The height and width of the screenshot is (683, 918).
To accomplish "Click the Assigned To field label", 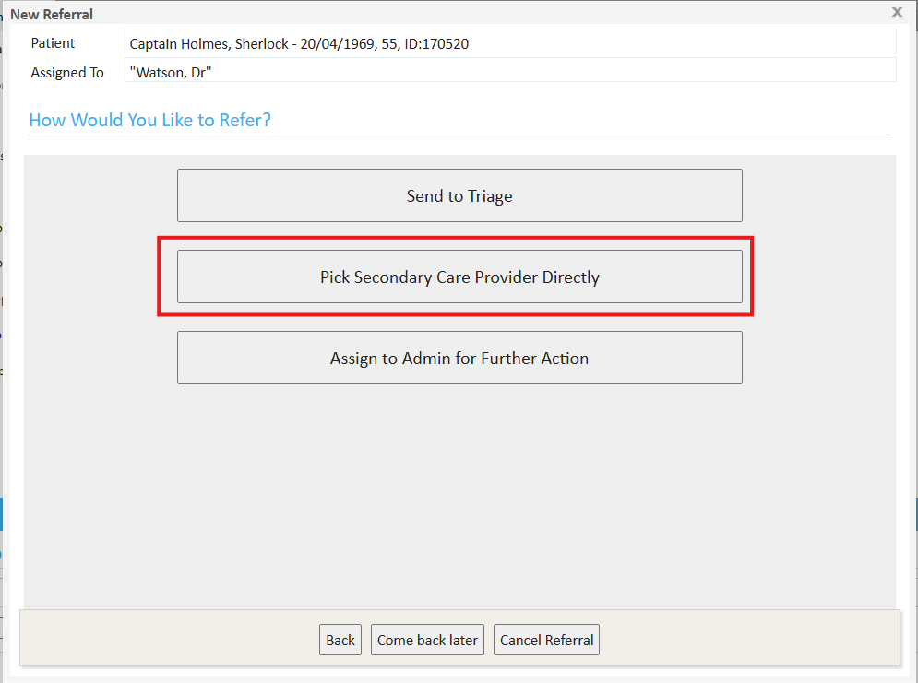I will pyautogui.click(x=67, y=72).
